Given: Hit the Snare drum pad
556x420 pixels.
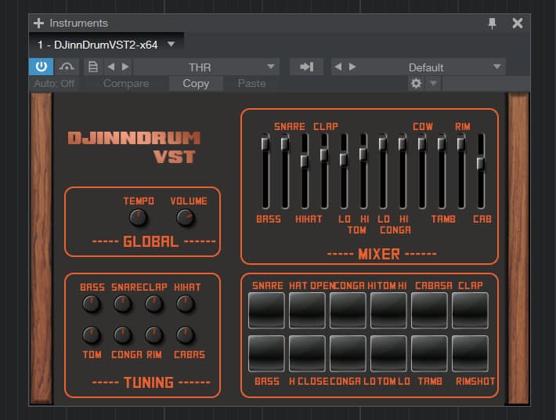Looking at the screenshot, I should click(266, 310).
